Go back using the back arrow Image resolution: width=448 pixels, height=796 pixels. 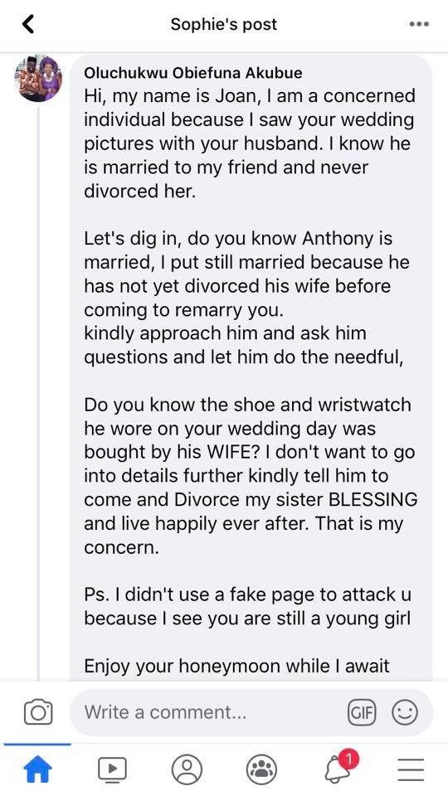tap(29, 24)
